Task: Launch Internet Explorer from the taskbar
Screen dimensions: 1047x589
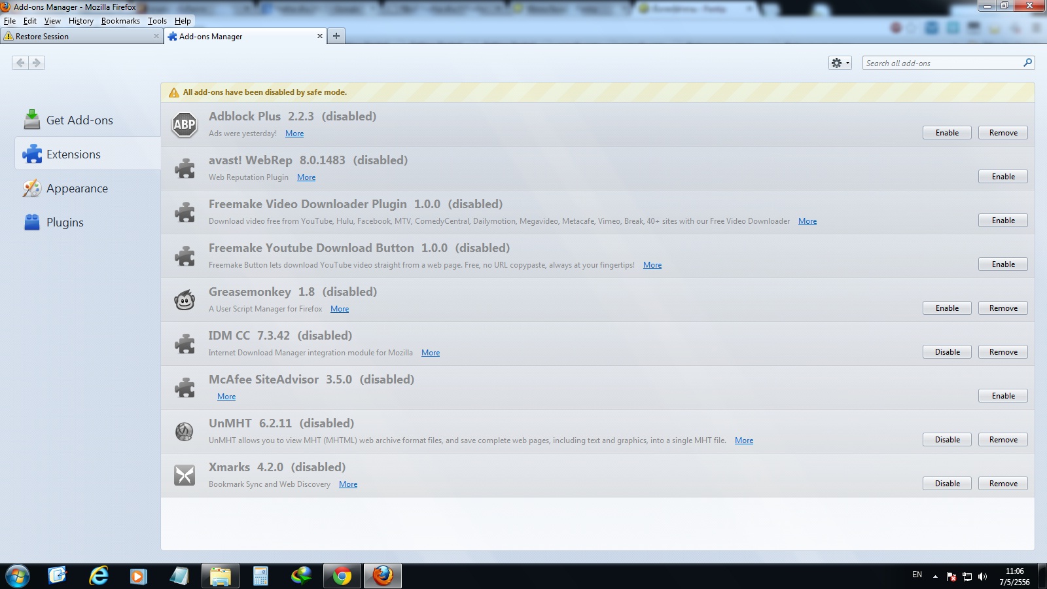Action: click(x=99, y=576)
